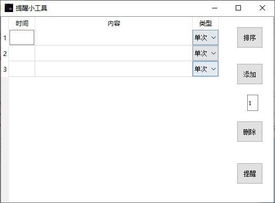Select row header number 2
Image resolution: width=275 pixels, height=203 pixels.
[5, 53]
